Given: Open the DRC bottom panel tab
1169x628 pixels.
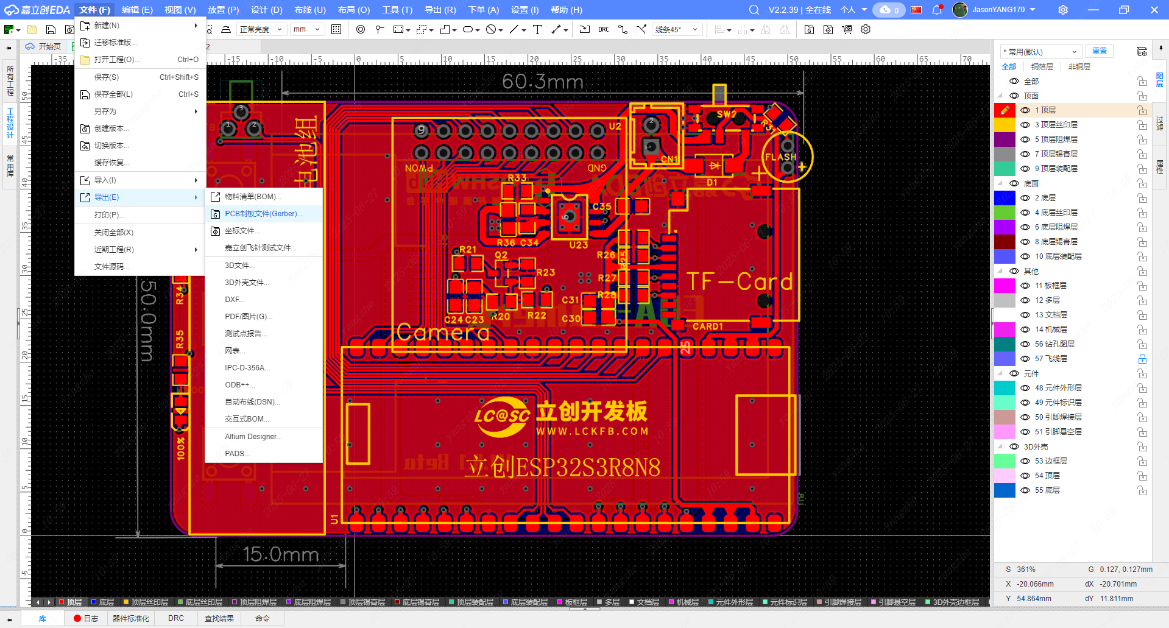Looking at the screenshot, I should 176,618.
